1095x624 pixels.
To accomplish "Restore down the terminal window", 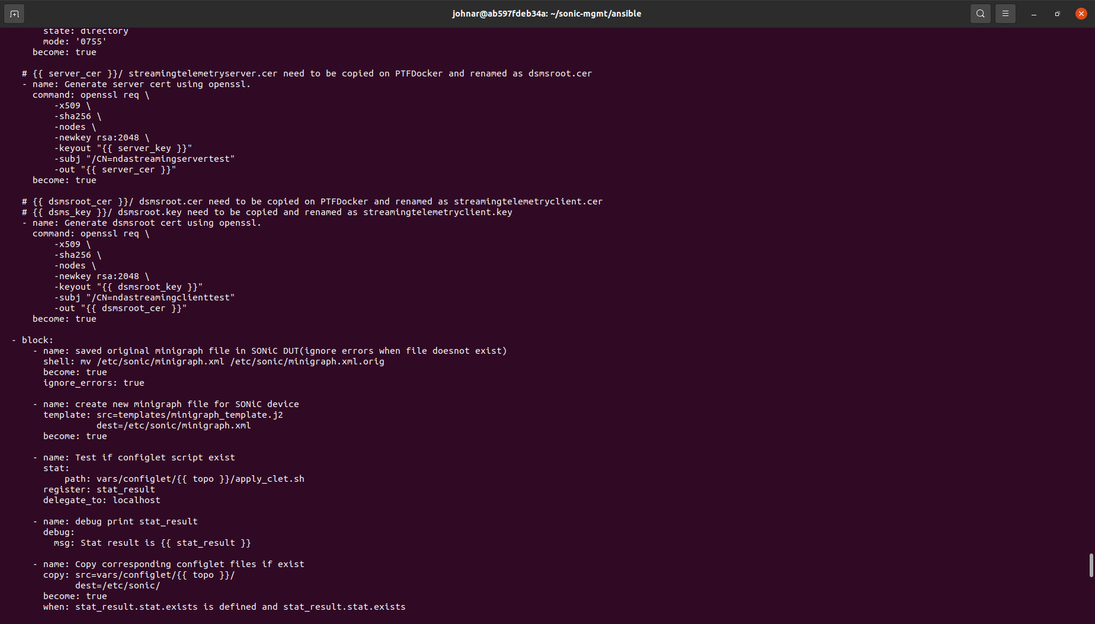I will [x=1058, y=14].
